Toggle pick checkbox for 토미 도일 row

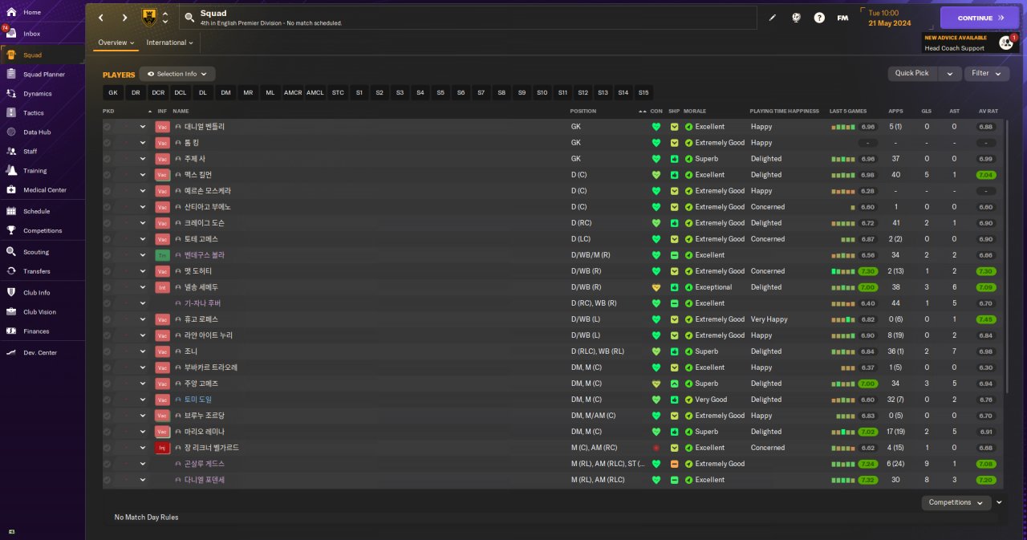click(108, 400)
